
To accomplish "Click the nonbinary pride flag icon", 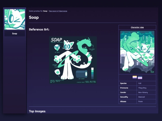I will point(135,77).
